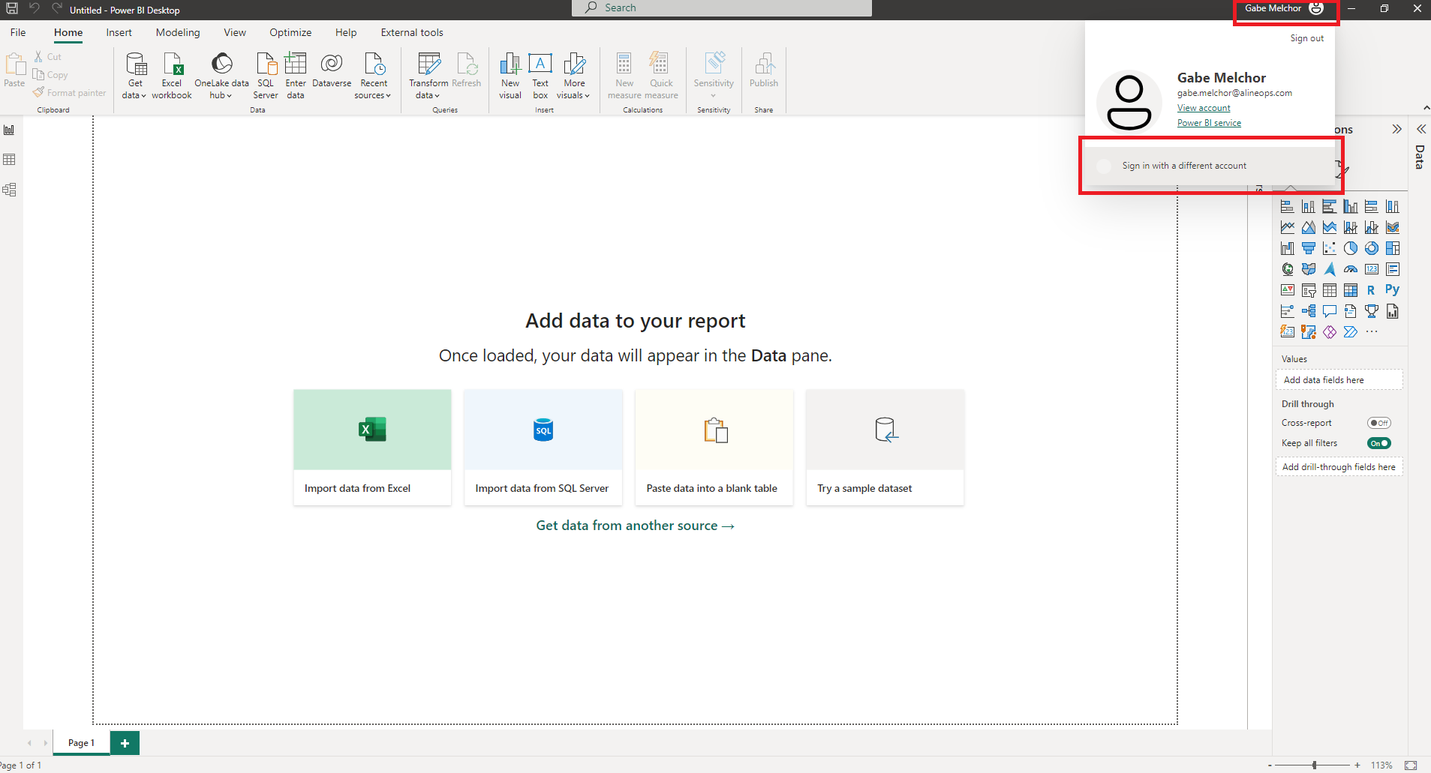The width and height of the screenshot is (1431, 773).
Task: Select the Stacked bar chart visual
Action: pyautogui.click(x=1288, y=206)
